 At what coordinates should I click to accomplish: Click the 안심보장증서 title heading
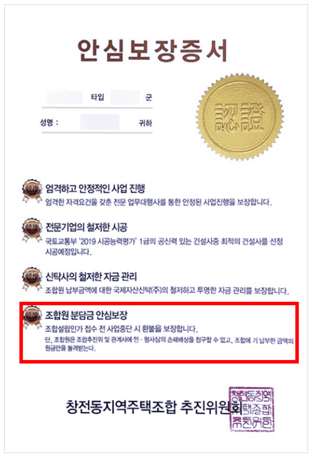tap(153, 50)
